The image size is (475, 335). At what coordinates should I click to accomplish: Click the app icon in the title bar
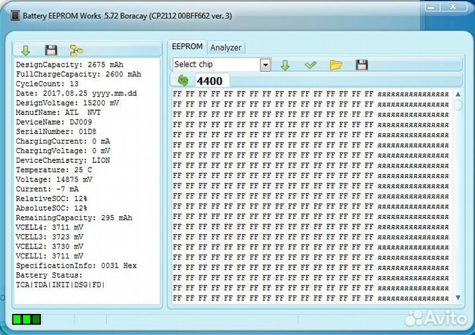15,15
